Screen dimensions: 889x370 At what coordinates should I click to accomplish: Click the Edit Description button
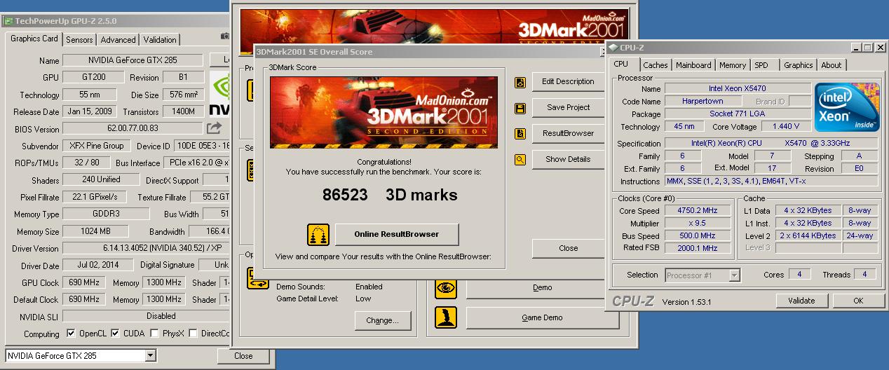click(x=568, y=82)
